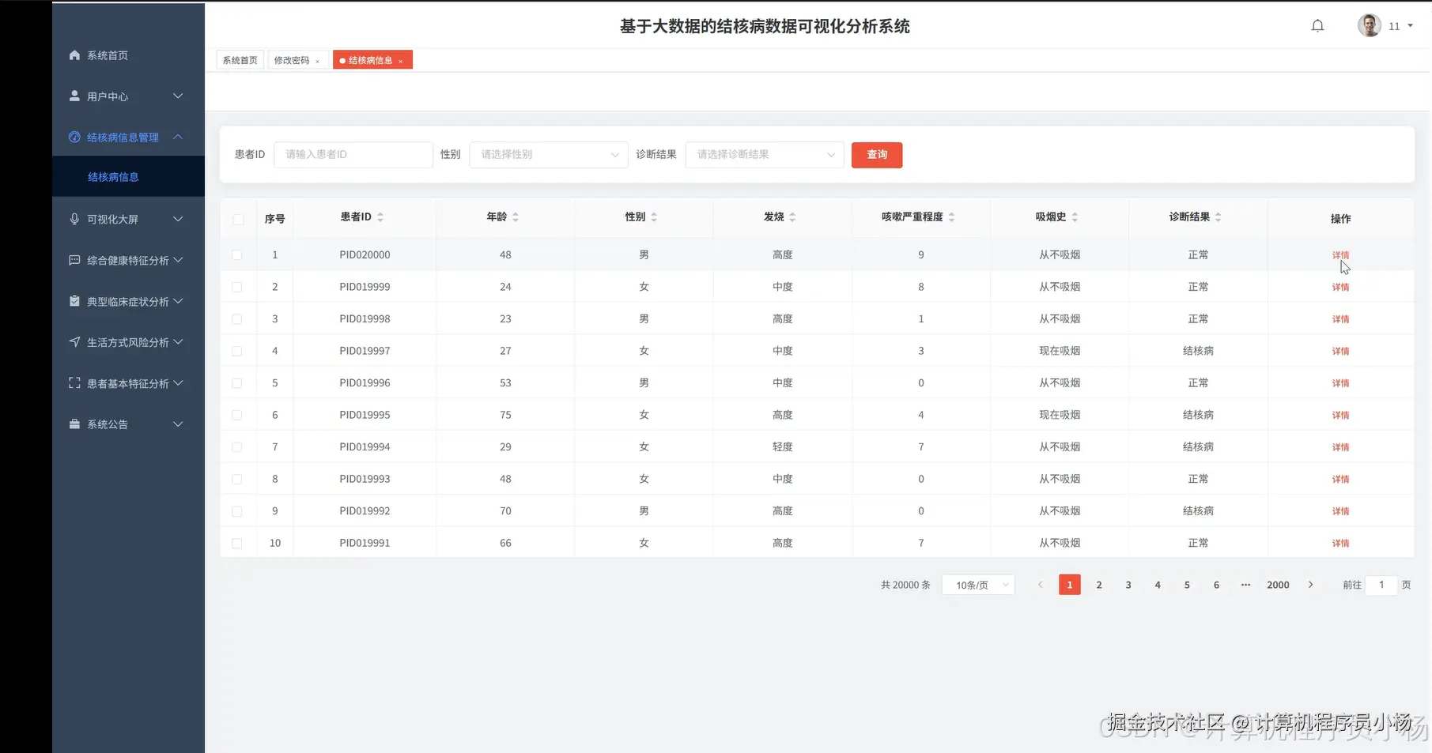The image size is (1432, 753).
Task: Switch to the 系统首页 tab
Action: (x=240, y=60)
